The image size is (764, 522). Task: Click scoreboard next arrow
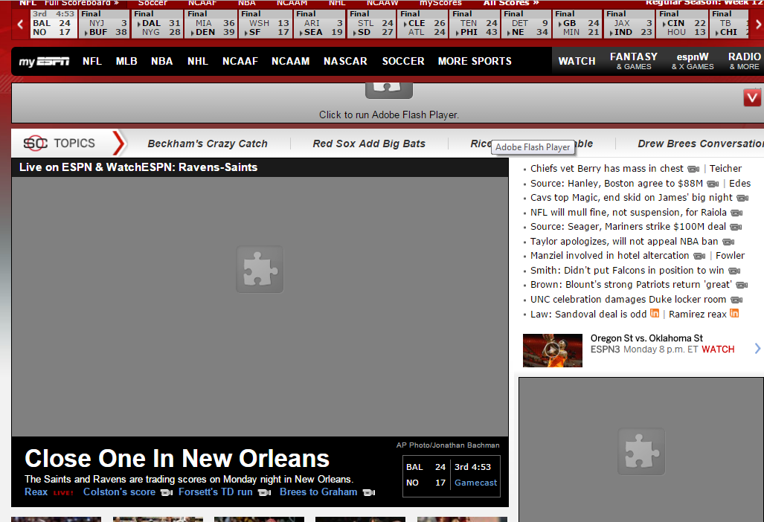758,24
